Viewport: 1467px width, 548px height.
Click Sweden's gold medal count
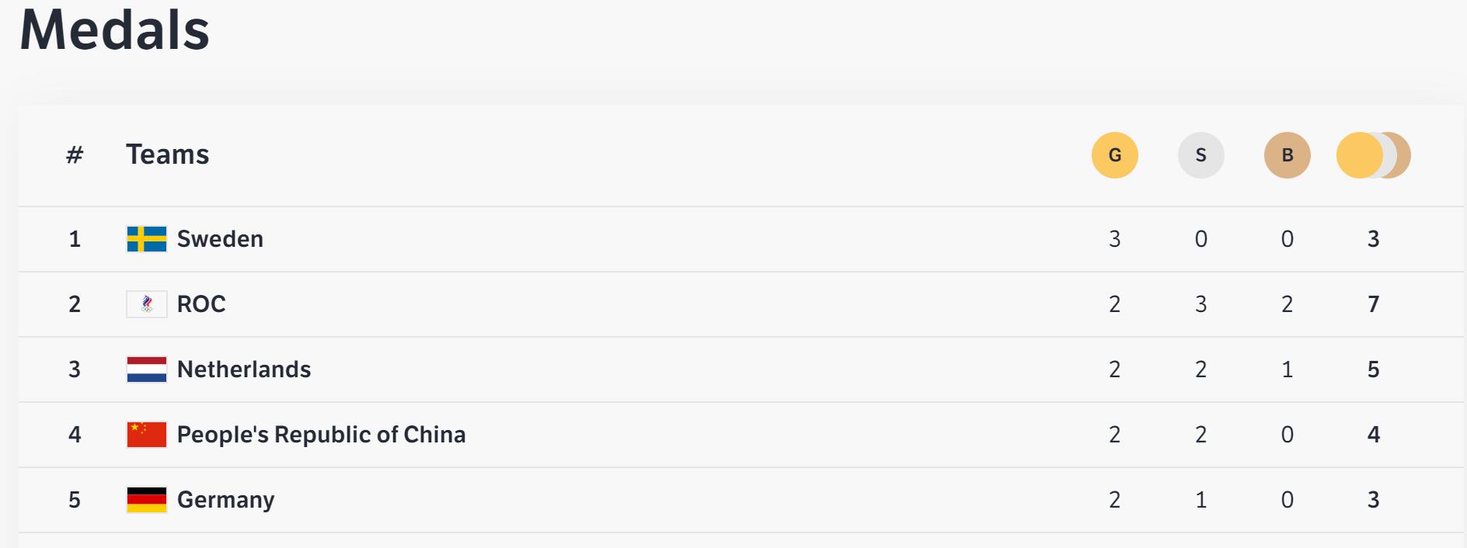(x=1114, y=239)
